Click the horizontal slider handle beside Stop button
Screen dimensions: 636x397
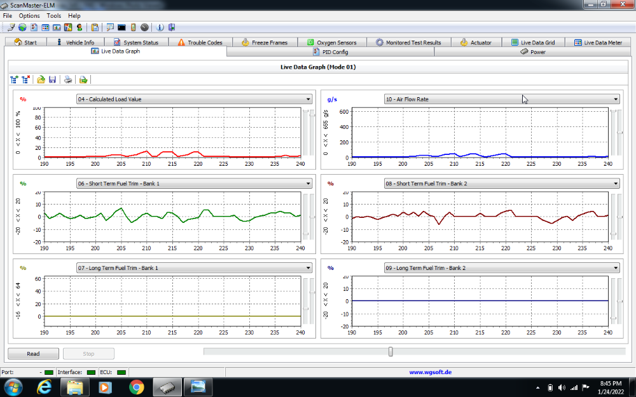pos(391,351)
